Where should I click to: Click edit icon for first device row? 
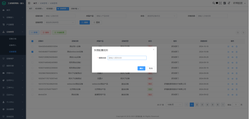pos(228,46)
